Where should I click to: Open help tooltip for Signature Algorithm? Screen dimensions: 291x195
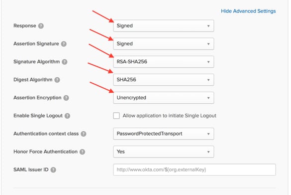point(64,62)
